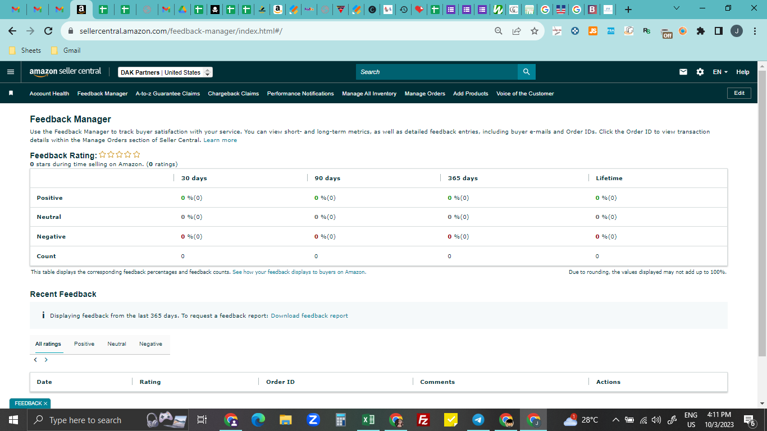Screen dimensions: 767x431
Task: Open Excel from the taskbar
Action: click(x=368, y=420)
